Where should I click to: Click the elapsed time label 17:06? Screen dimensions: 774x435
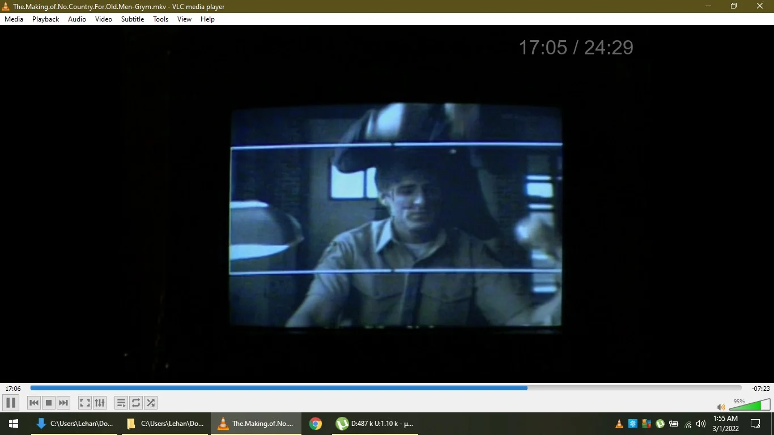pyautogui.click(x=13, y=389)
